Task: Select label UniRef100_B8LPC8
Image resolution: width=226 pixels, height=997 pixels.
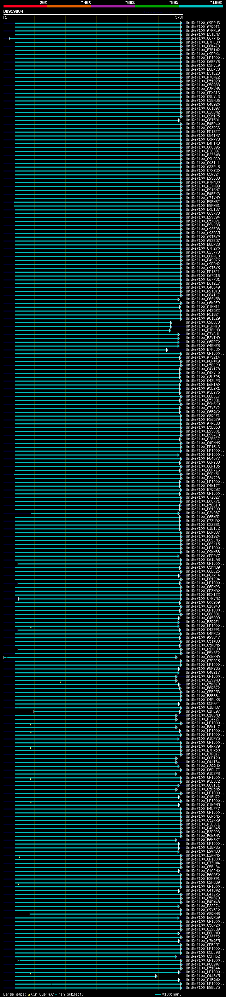Action: [203, 69]
